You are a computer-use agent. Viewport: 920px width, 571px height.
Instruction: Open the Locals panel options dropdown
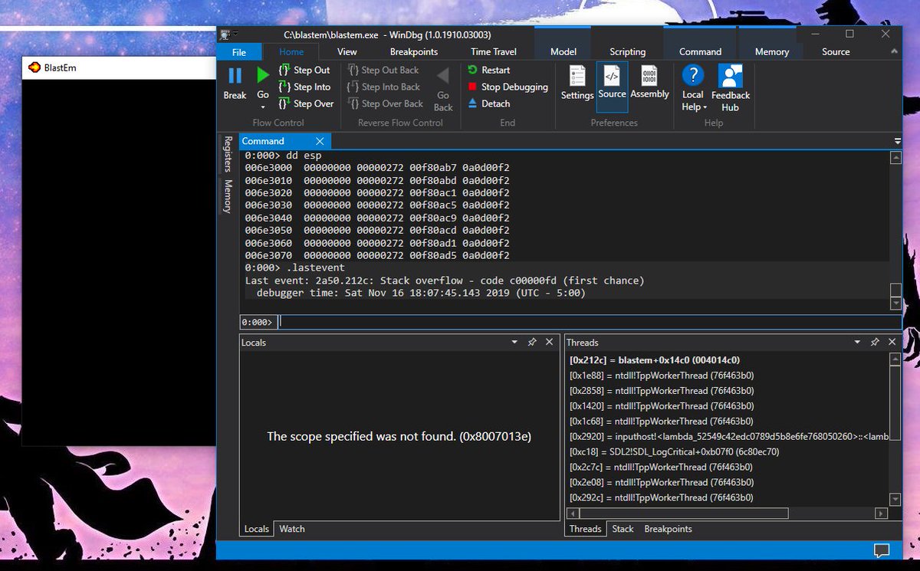point(514,343)
